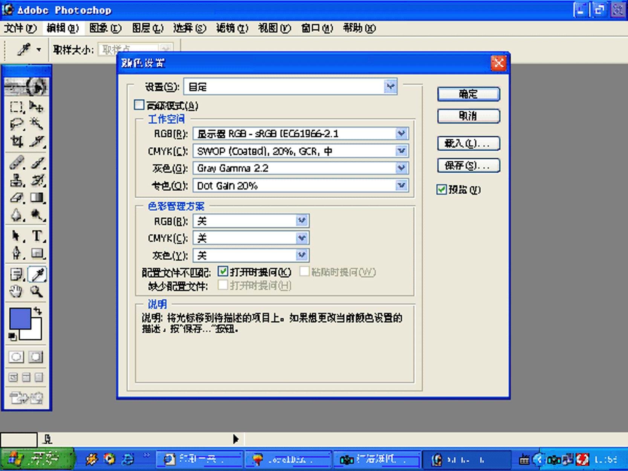The width and height of the screenshot is (628, 471).
Task: Open the eyedropper tool preset picker arrow
Action: tap(38, 49)
